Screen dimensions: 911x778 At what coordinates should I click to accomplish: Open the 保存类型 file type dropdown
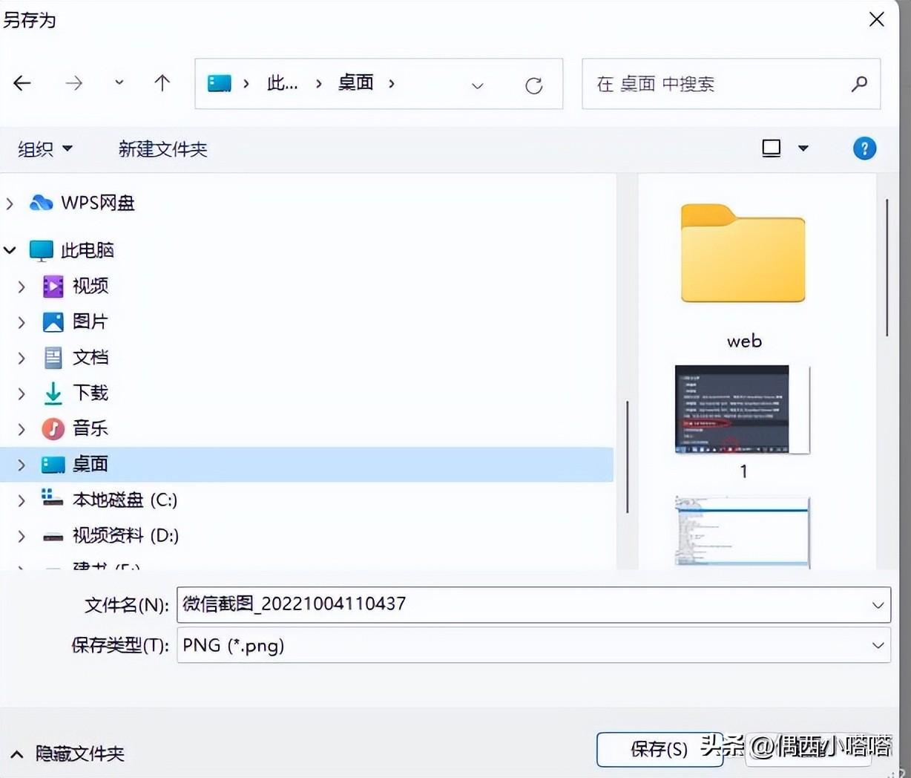pos(878,645)
